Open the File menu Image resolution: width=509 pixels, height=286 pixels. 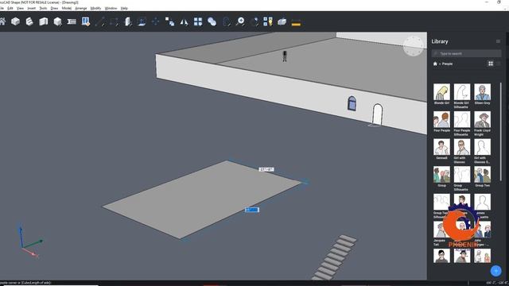point(2,8)
